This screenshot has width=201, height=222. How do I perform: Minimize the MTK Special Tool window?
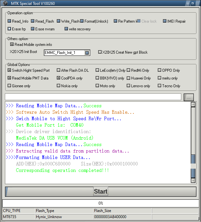click(188, 3)
